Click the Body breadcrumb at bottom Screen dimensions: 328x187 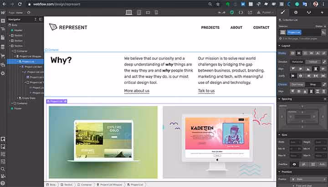[x=51, y=185]
